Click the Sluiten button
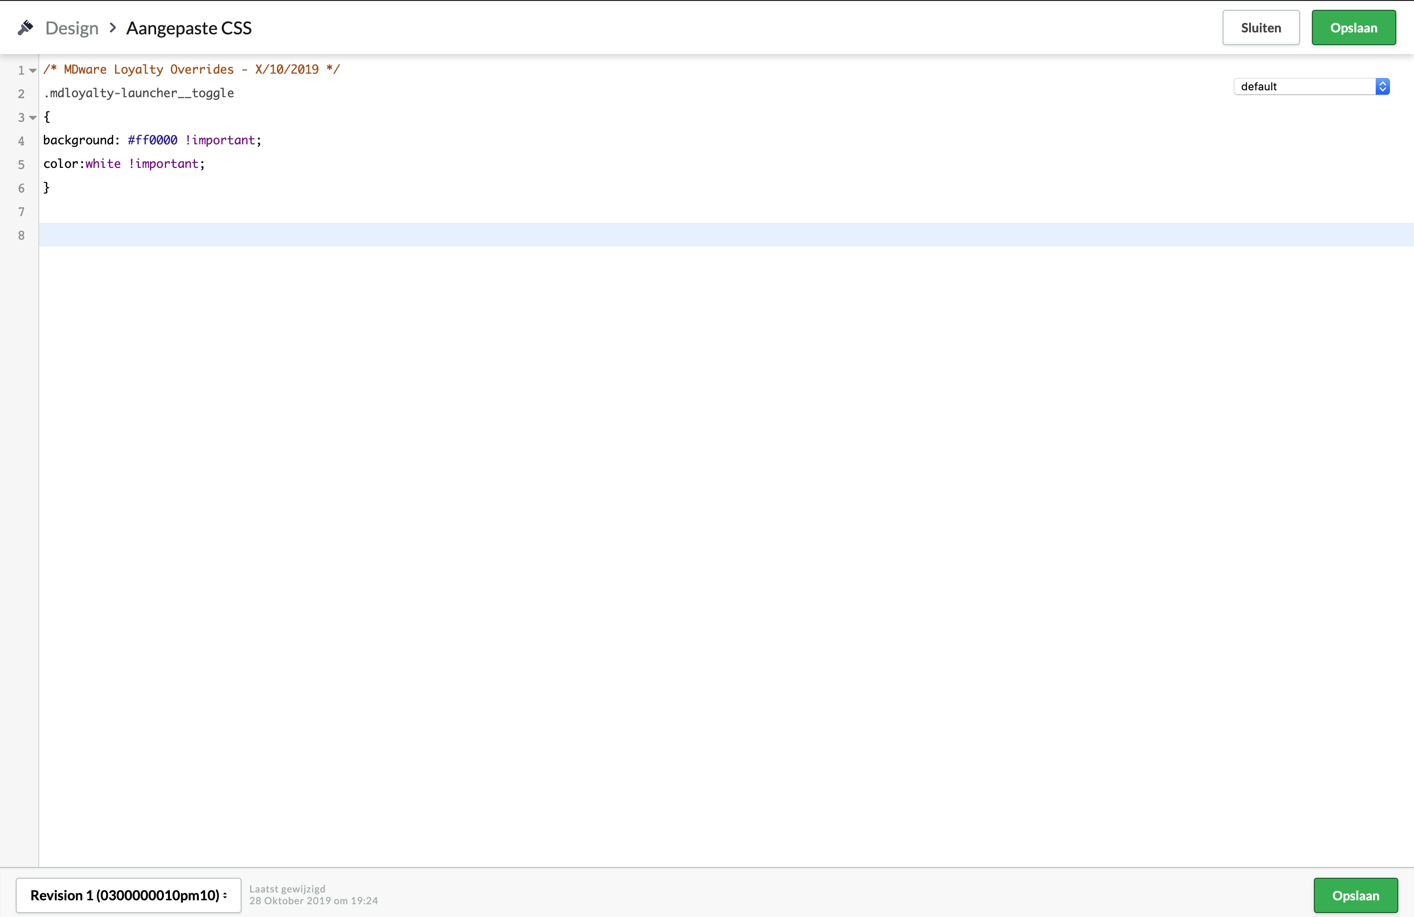Image resolution: width=1414 pixels, height=917 pixels. 1261,28
